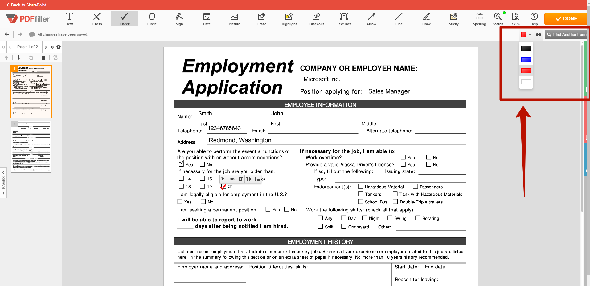Check the Night shift box
Screen dimensions: 590x286
click(x=365, y=218)
